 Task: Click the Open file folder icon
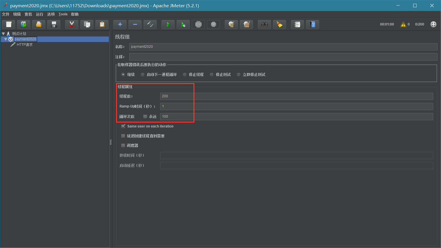click(39, 24)
